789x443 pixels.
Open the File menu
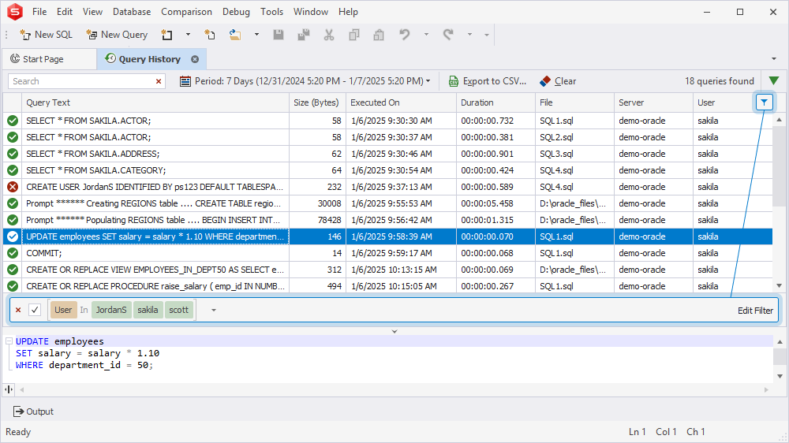tap(39, 12)
